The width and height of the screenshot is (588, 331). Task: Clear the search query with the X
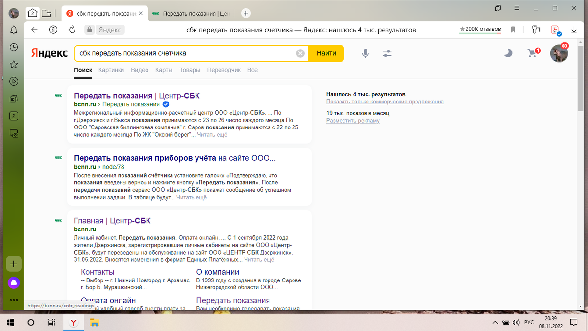pos(300,53)
